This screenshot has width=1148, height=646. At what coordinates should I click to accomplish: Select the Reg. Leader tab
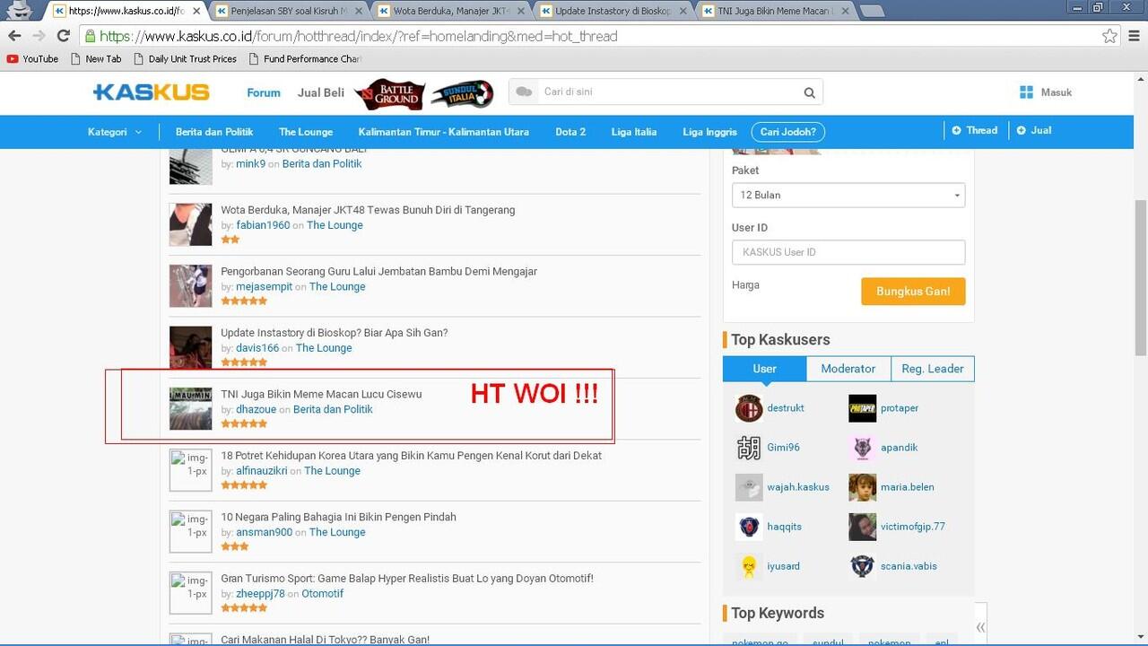pos(933,369)
